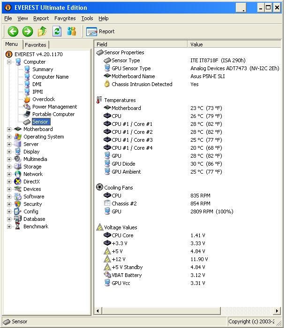Image resolution: width=286 pixels, height=328 pixels.
Task: Click the horizontal scrollbar right arrow
Action: tap(277, 311)
